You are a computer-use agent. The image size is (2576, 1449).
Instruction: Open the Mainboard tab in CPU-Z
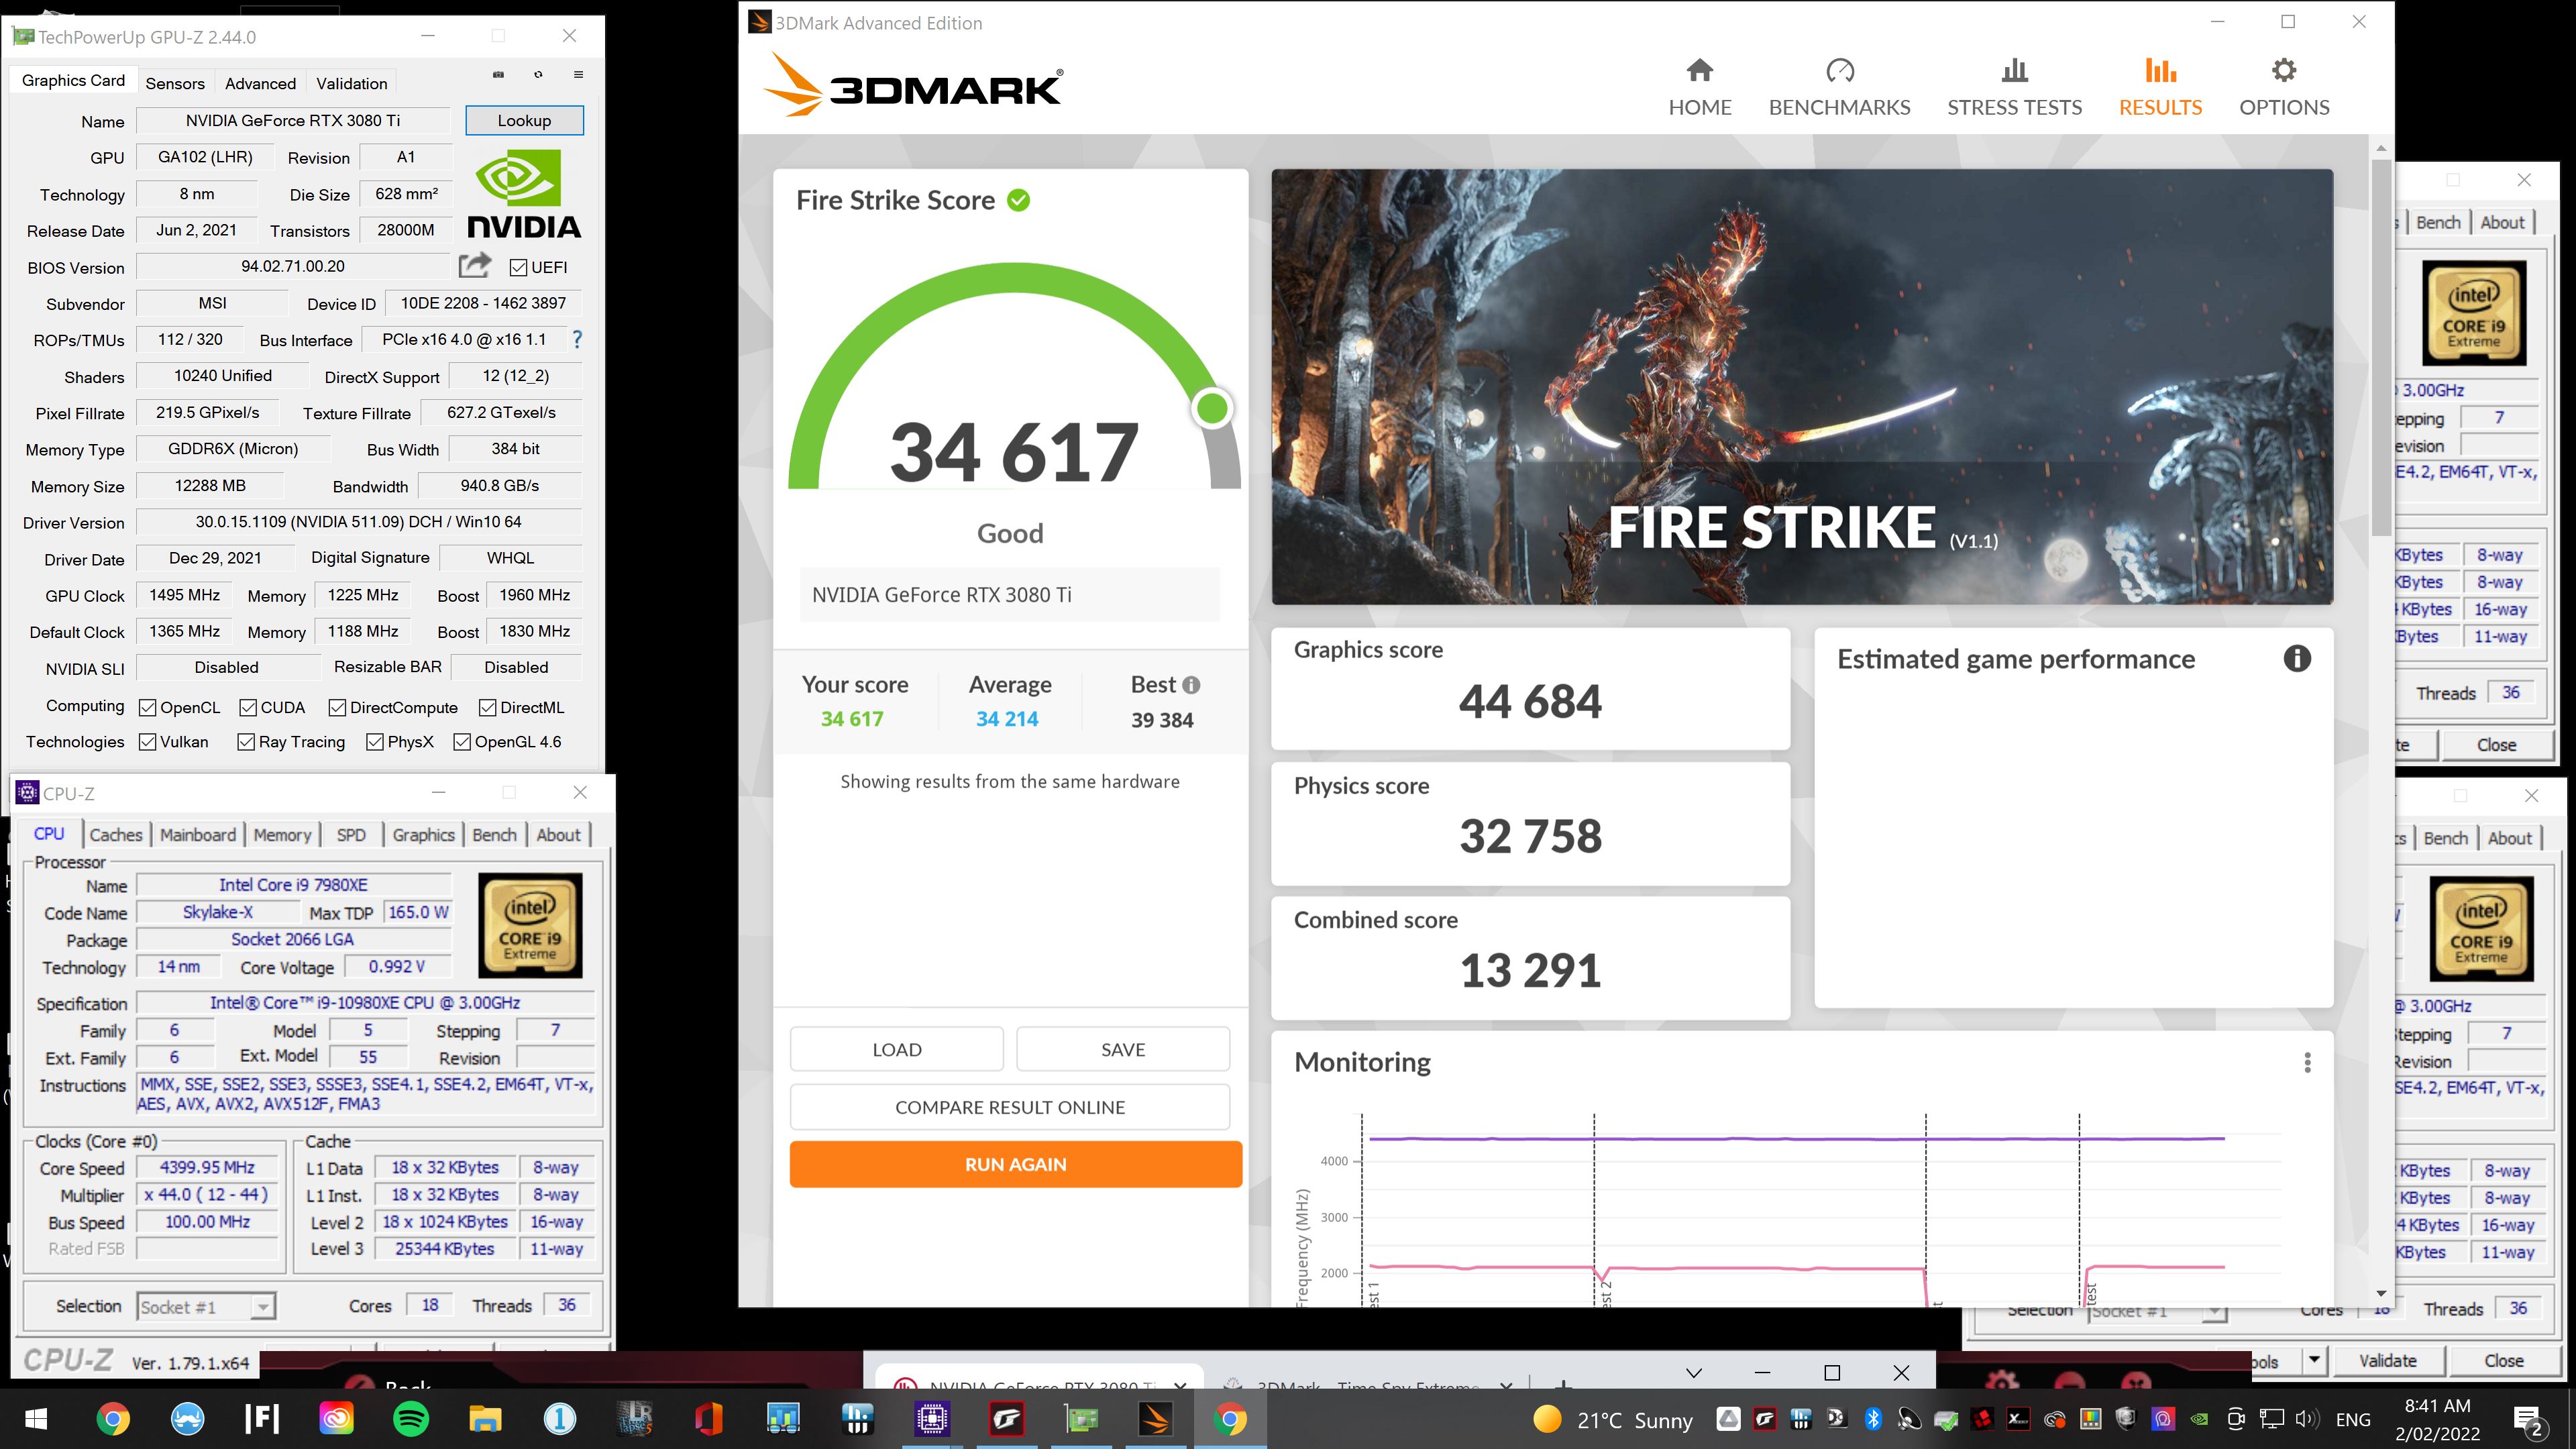(198, 835)
